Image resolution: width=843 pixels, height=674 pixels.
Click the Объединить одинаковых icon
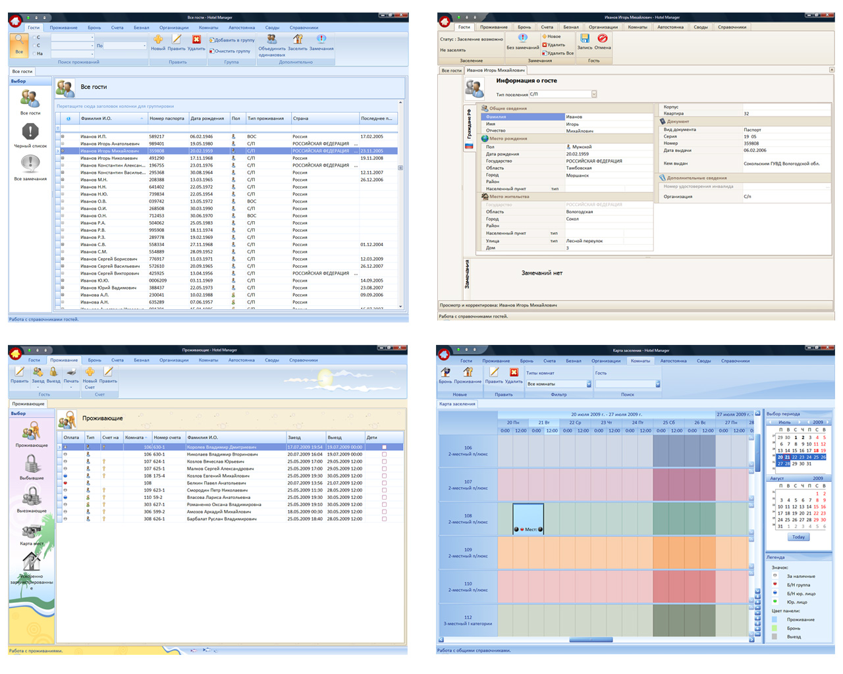pos(271,39)
